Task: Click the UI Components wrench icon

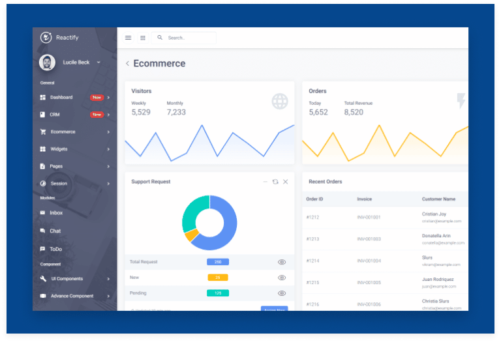Action: pos(43,279)
